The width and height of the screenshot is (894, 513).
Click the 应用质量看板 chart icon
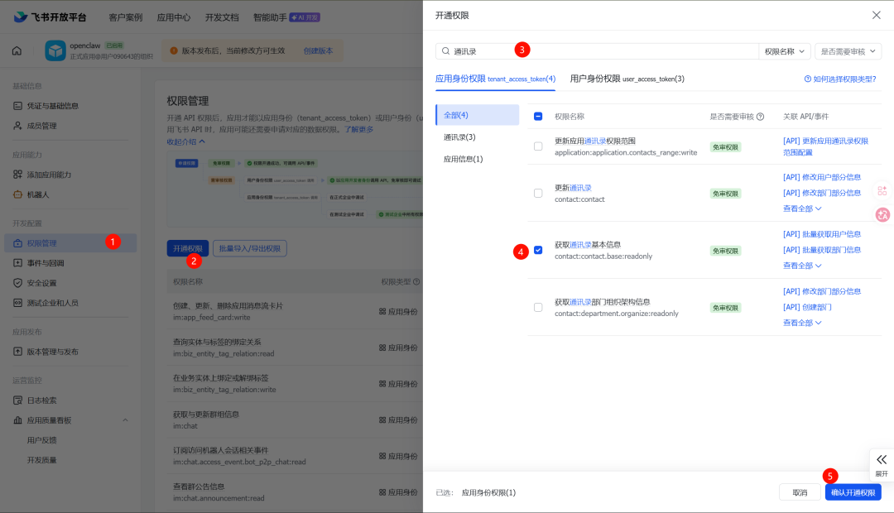tap(17, 420)
